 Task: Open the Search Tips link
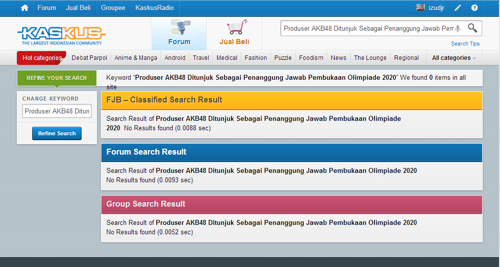click(x=465, y=44)
